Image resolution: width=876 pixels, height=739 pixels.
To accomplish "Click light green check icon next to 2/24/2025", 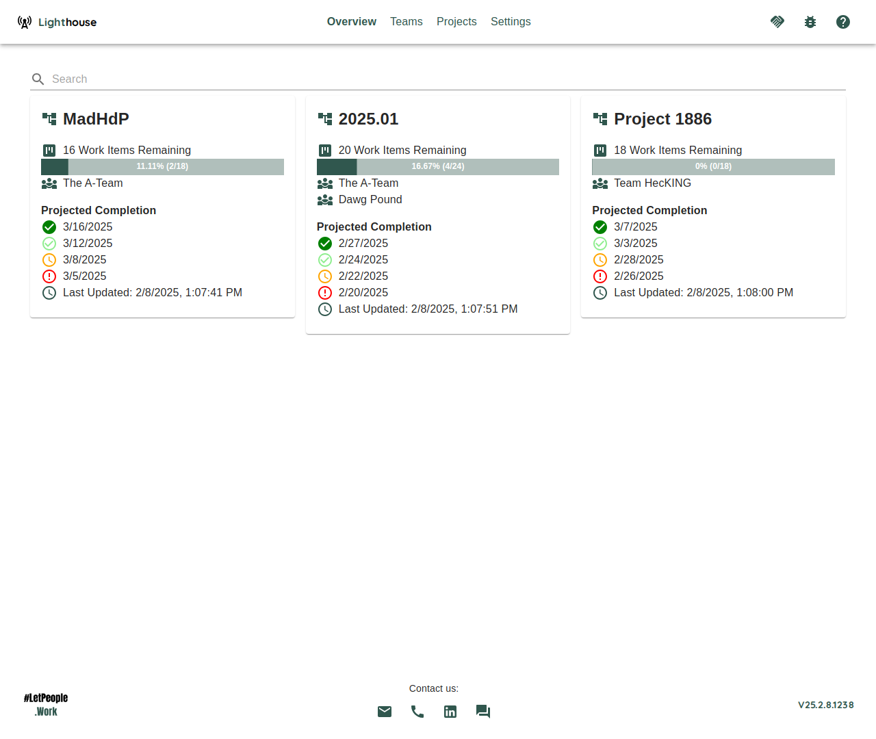I will (325, 260).
